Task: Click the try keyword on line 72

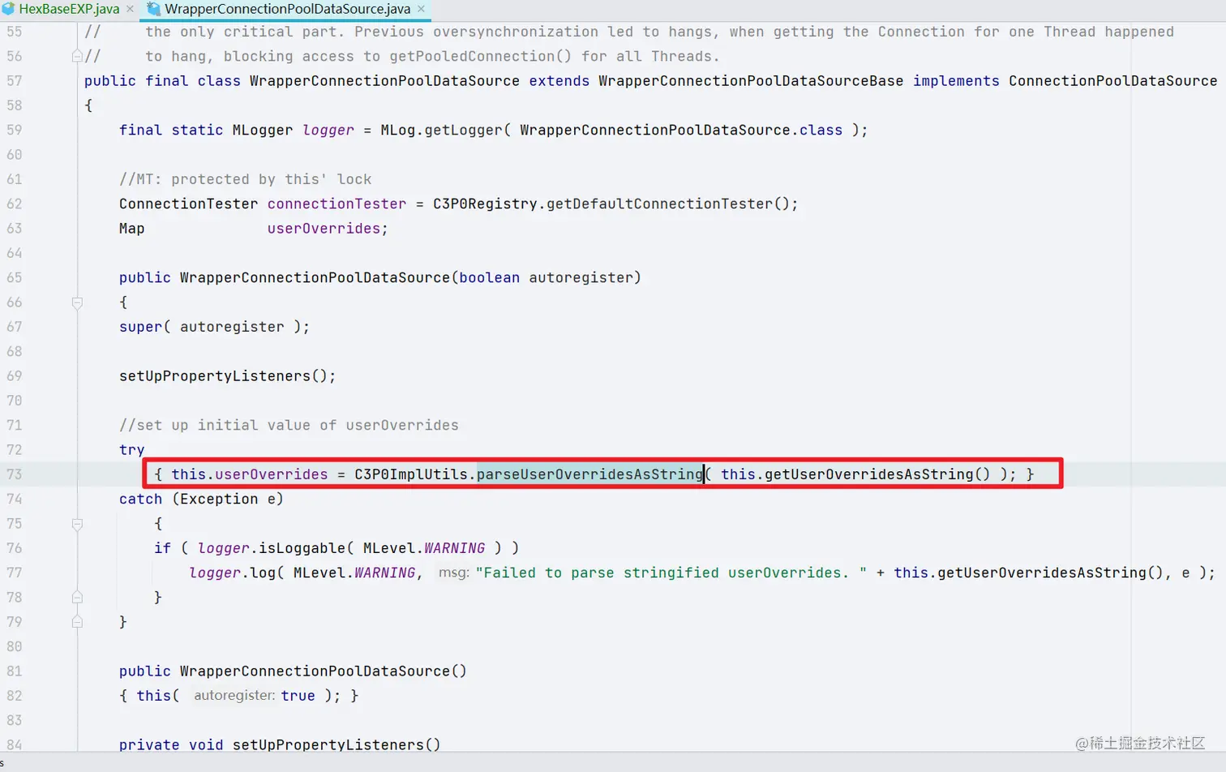Action: tap(131, 450)
